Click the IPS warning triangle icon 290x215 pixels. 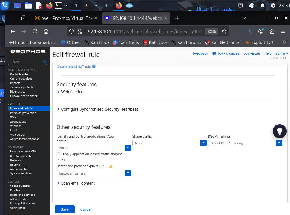click(111, 166)
